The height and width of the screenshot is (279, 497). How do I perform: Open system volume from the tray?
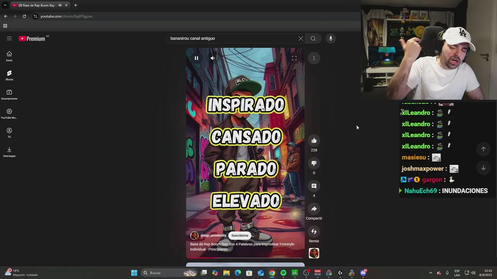point(473,273)
